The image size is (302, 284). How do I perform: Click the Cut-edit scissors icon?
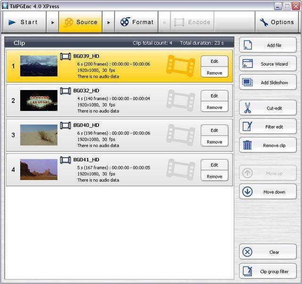pyautogui.click(x=247, y=108)
